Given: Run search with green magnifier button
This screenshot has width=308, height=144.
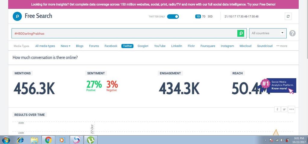Looking at the screenshot, I should pos(241,33).
